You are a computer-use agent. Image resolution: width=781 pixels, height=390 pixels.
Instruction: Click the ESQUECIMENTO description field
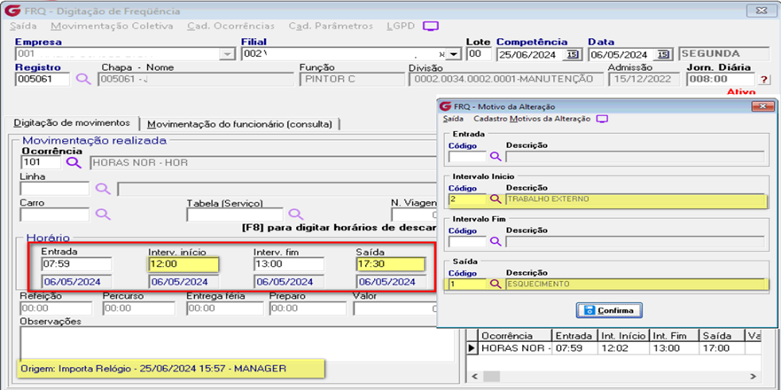pyautogui.click(x=635, y=284)
